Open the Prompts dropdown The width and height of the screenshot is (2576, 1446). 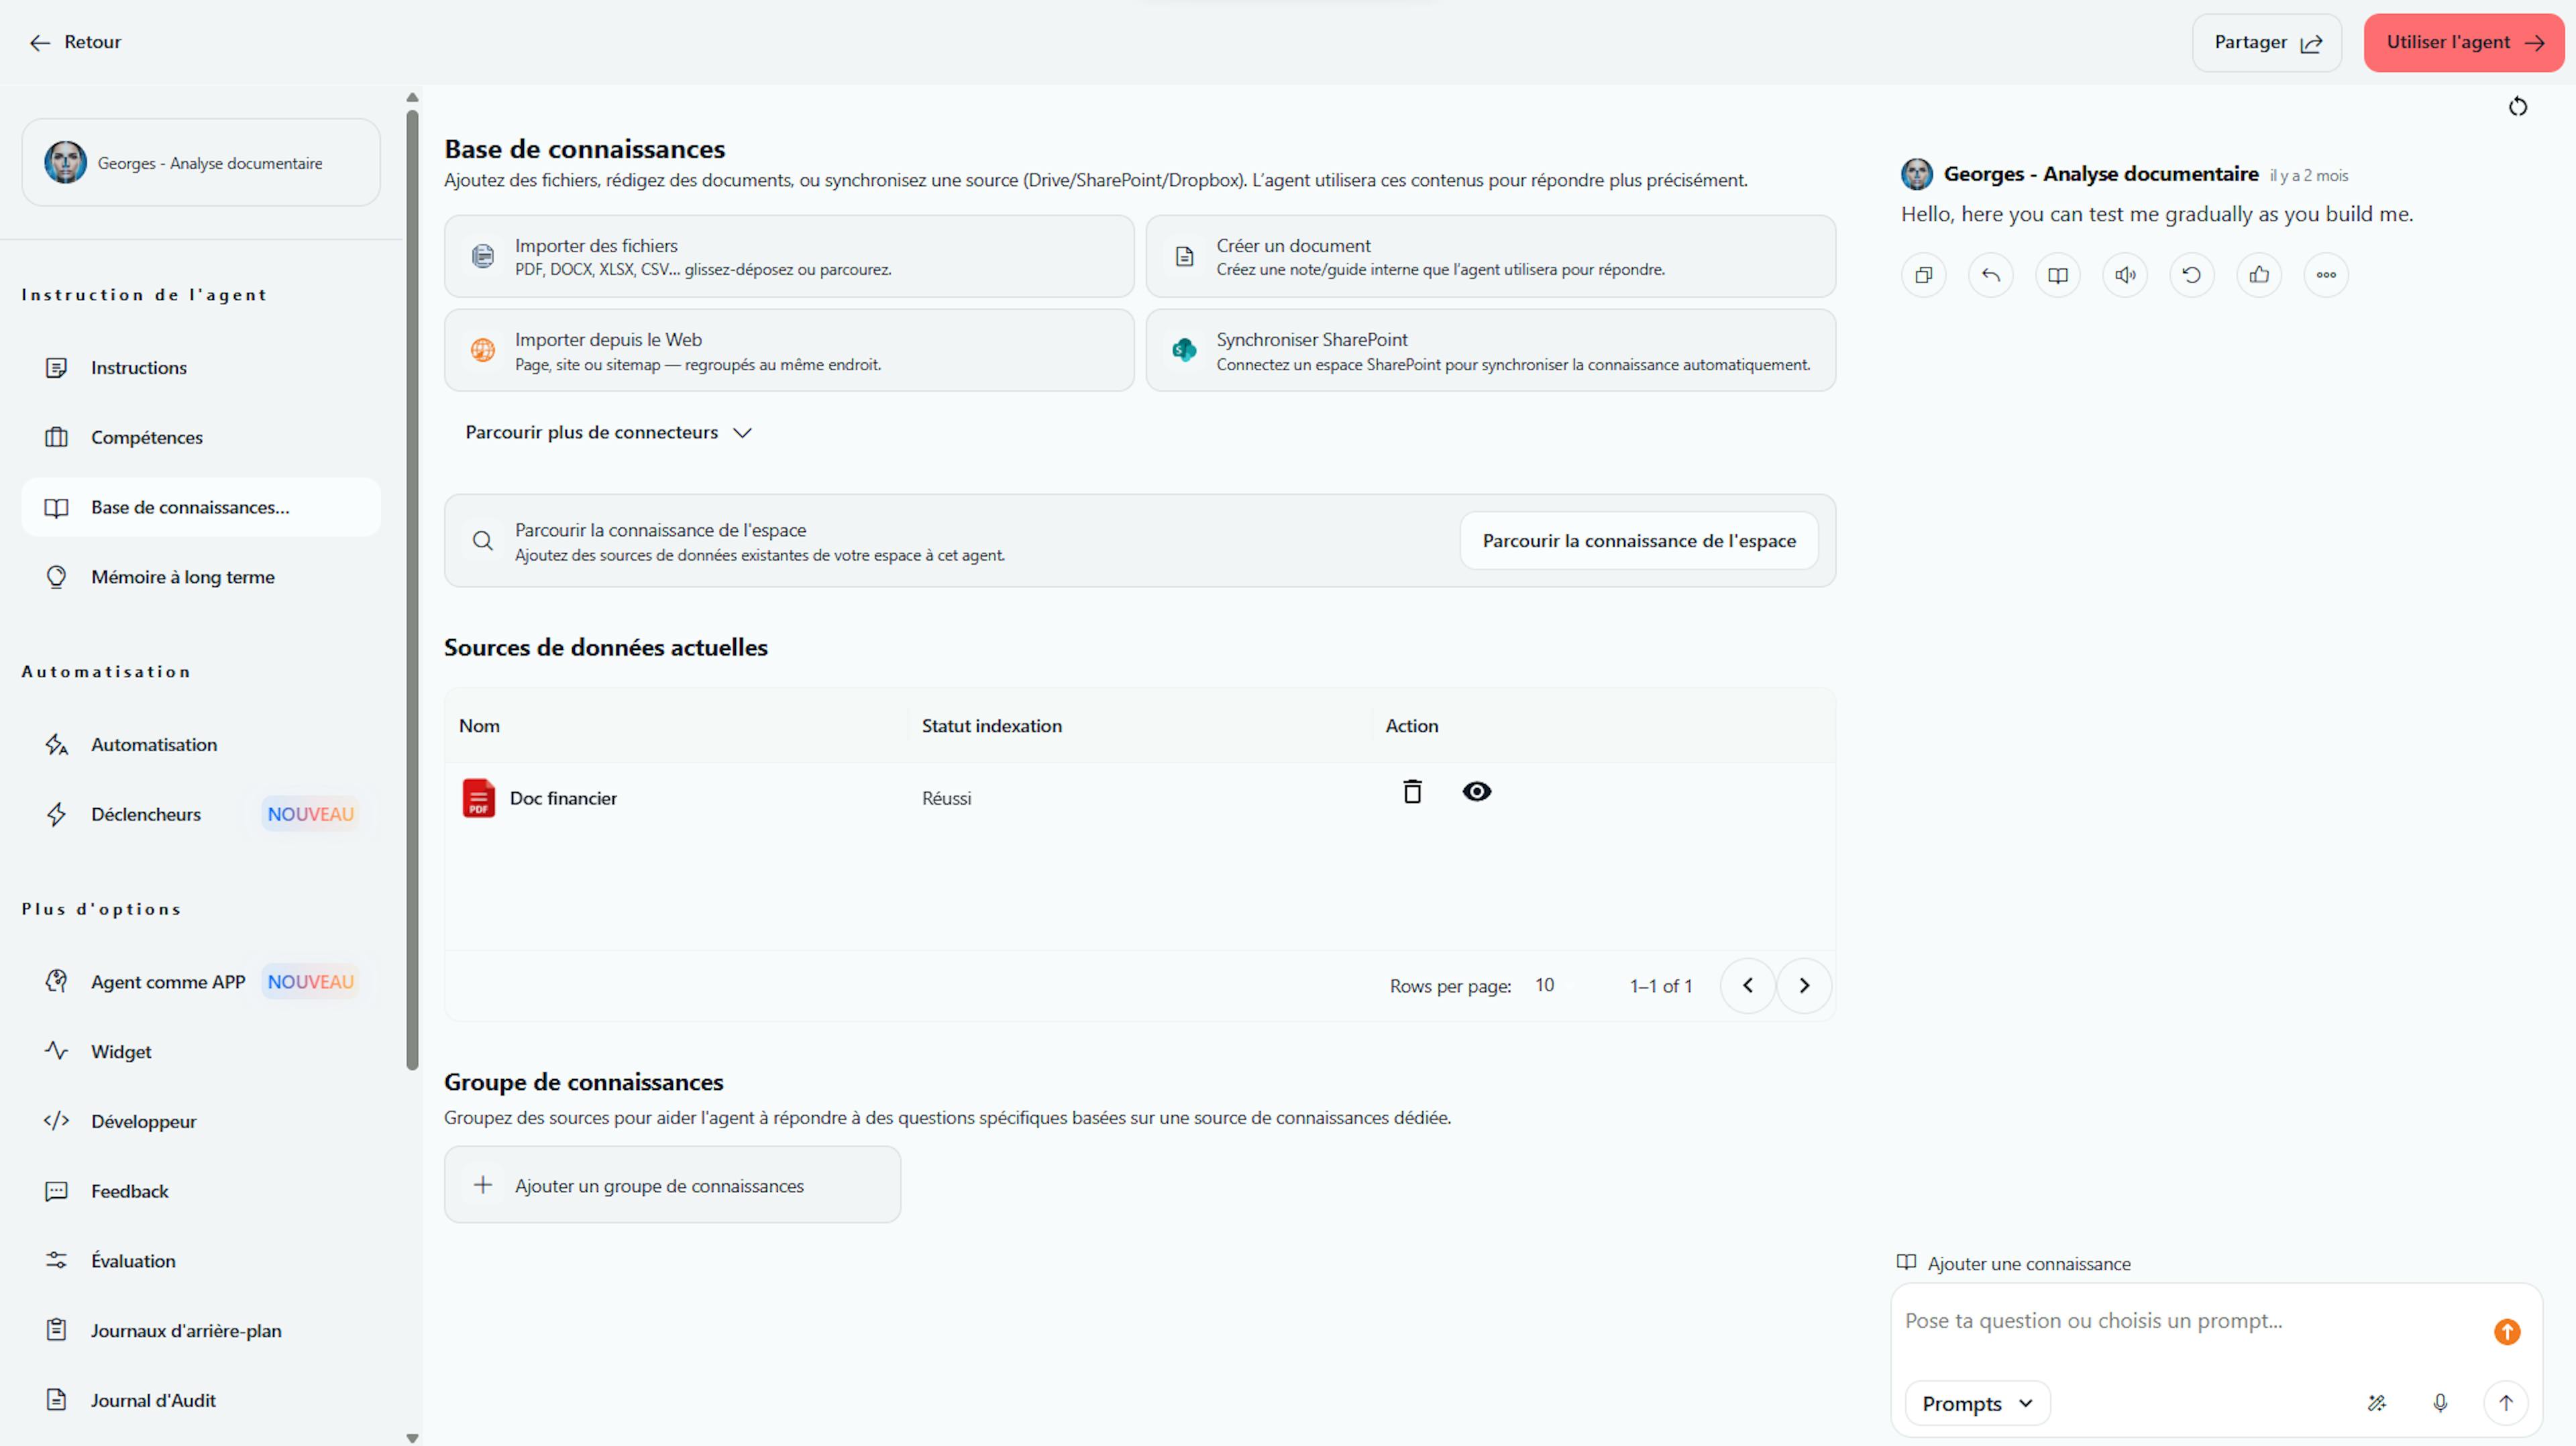tap(1977, 1403)
